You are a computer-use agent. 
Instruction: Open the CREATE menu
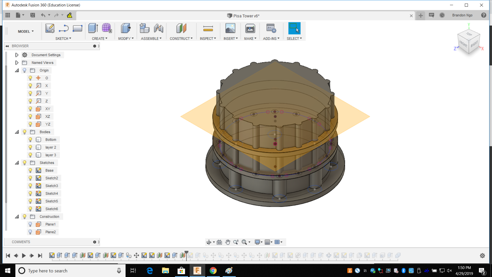pyautogui.click(x=100, y=38)
